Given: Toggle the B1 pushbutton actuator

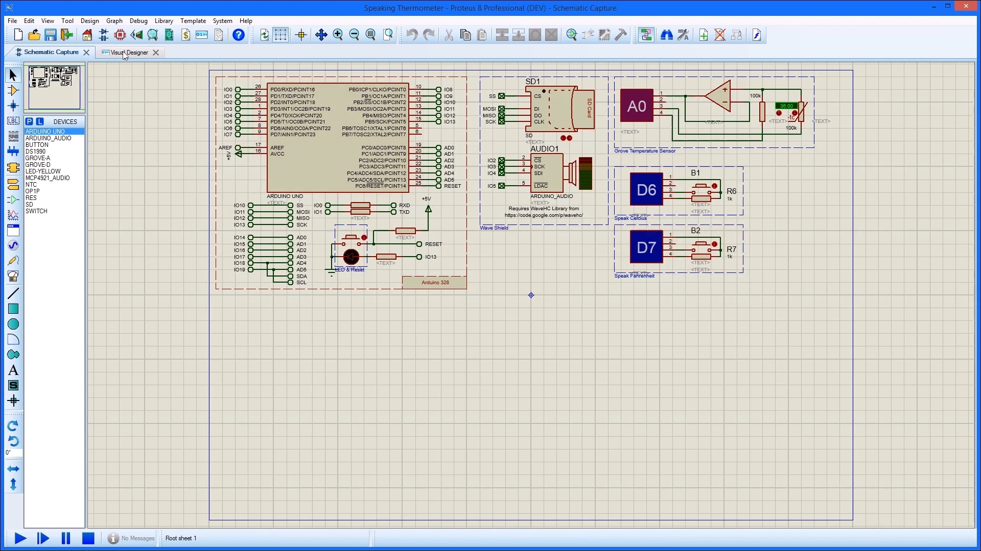Looking at the screenshot, I should click(714, 186).
